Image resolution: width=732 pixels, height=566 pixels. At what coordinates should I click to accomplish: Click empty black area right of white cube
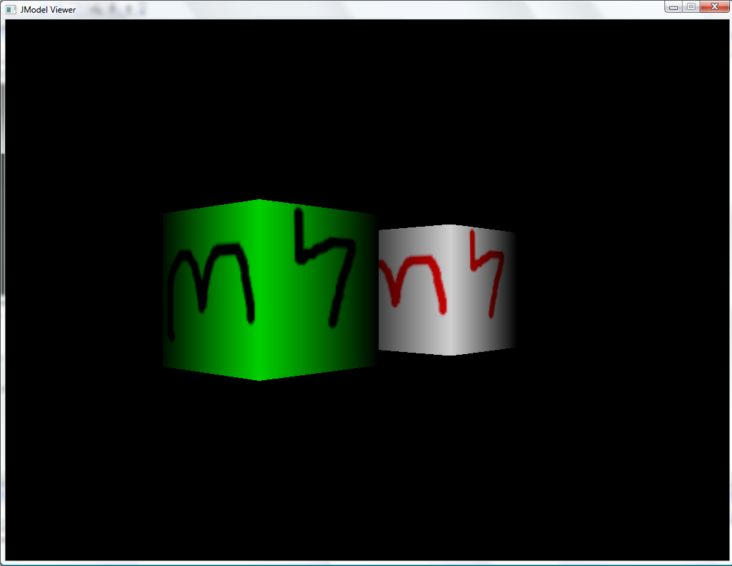pyautogui.click(x=619, y=289)
